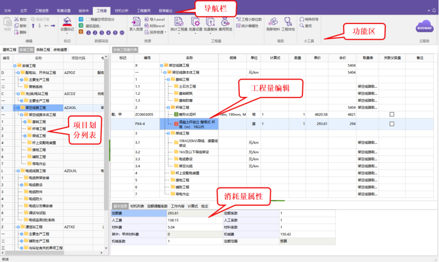Switch to 报表输出 tab
This screenshot has width=439, height=262.
pyautogui.click(x=166, y=10)
